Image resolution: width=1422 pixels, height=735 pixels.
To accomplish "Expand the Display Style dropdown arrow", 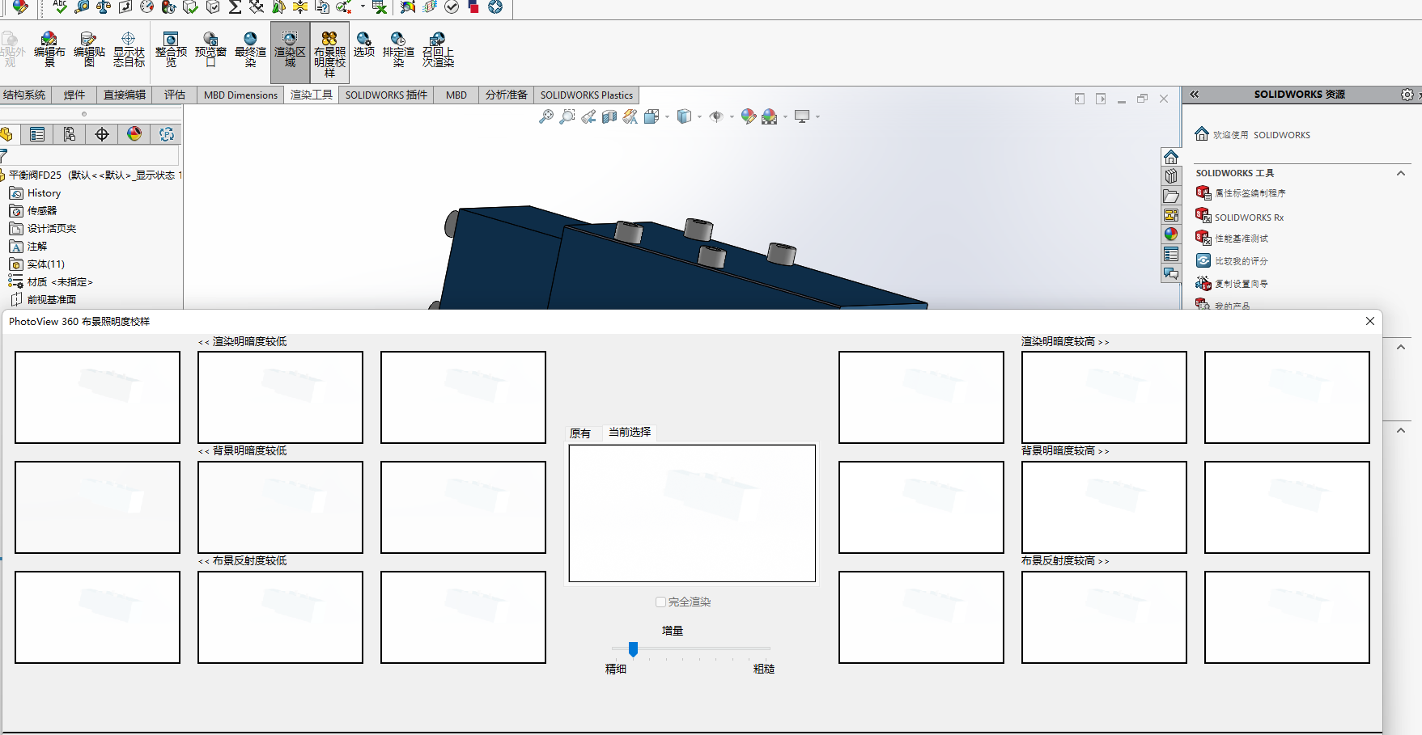I will tap(699, 116).
